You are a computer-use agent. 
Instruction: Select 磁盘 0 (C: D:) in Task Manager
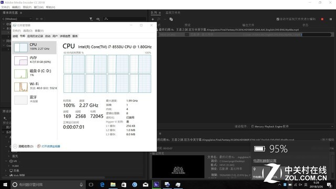click(35, 73)
